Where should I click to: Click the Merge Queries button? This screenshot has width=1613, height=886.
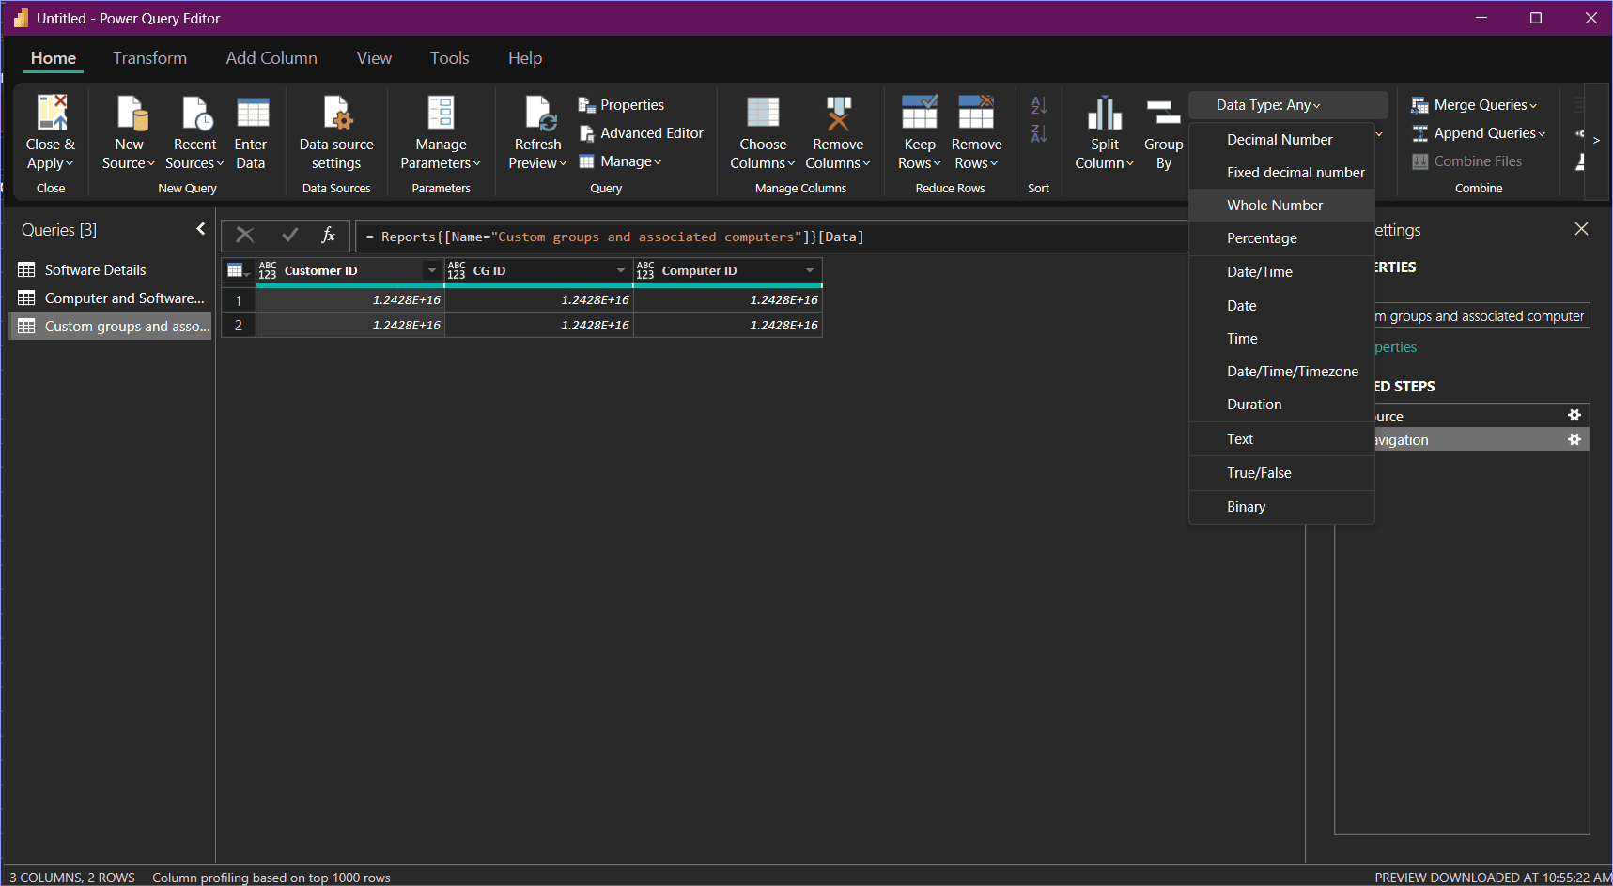1474,105
